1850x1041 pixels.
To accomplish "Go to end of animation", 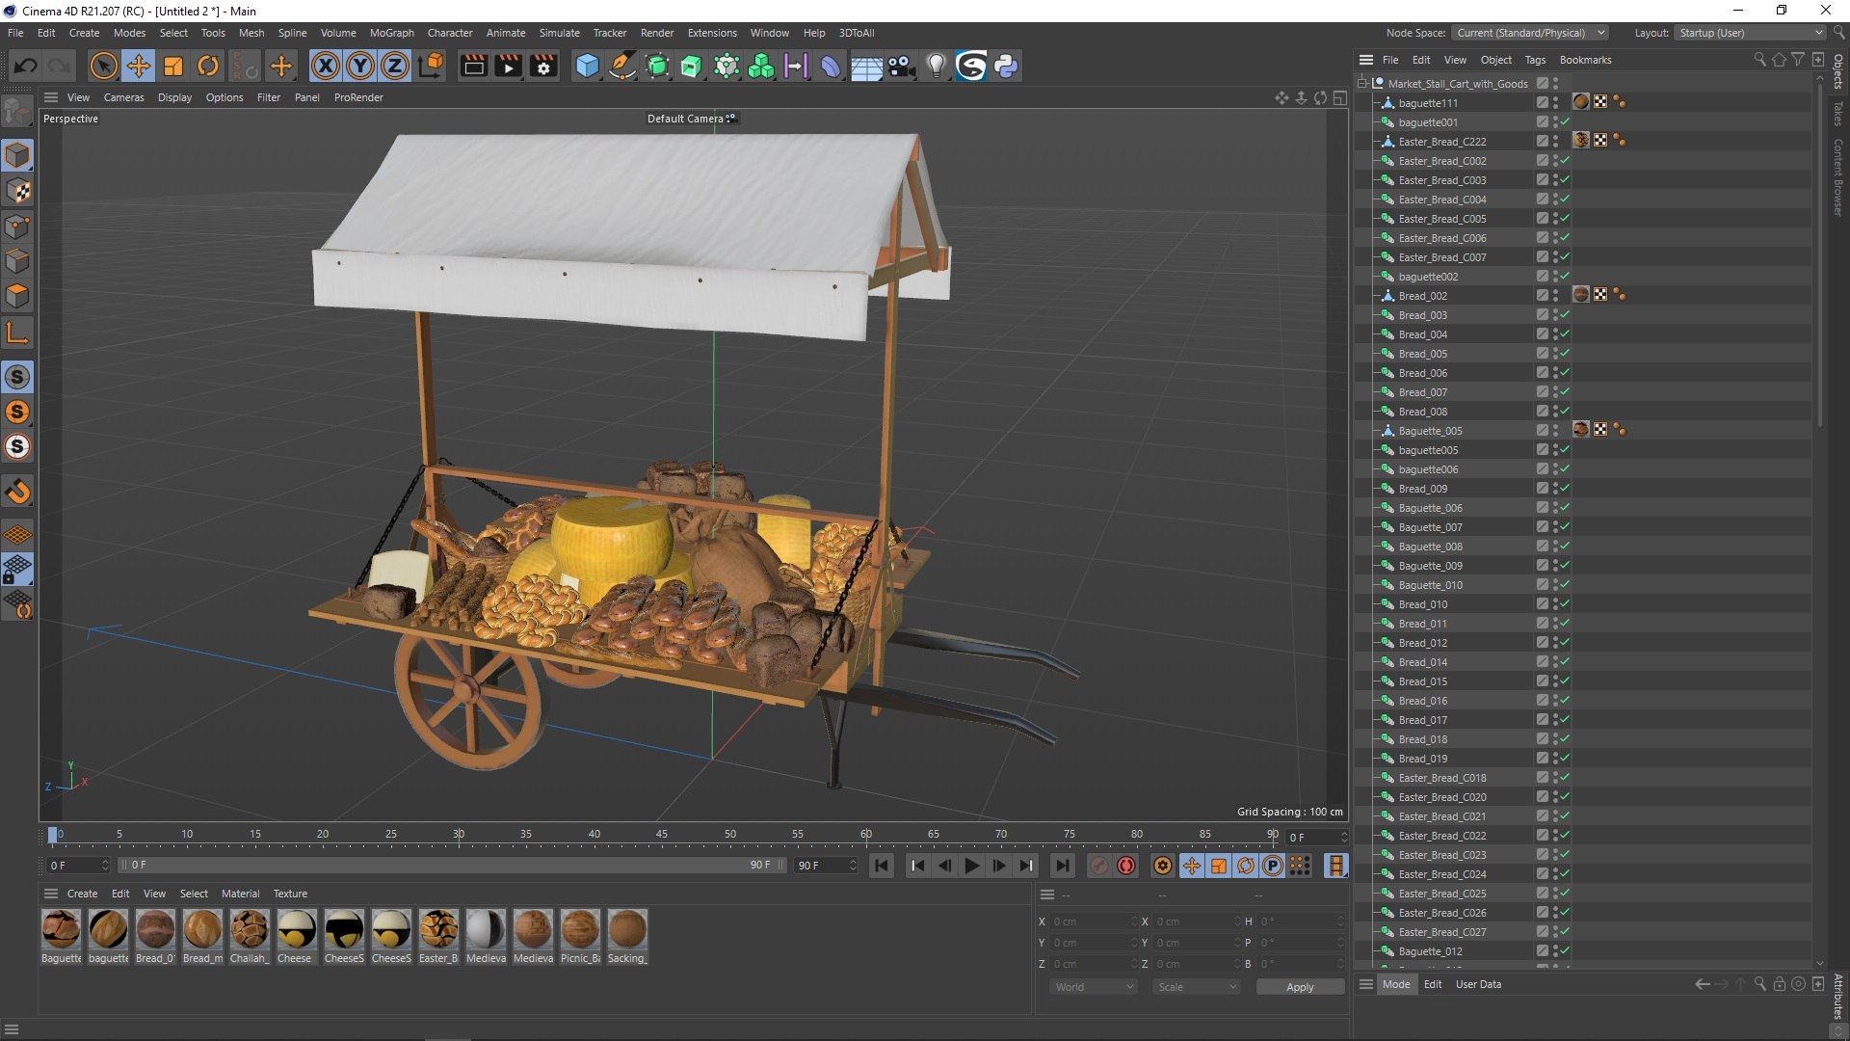I will 1062,866.
